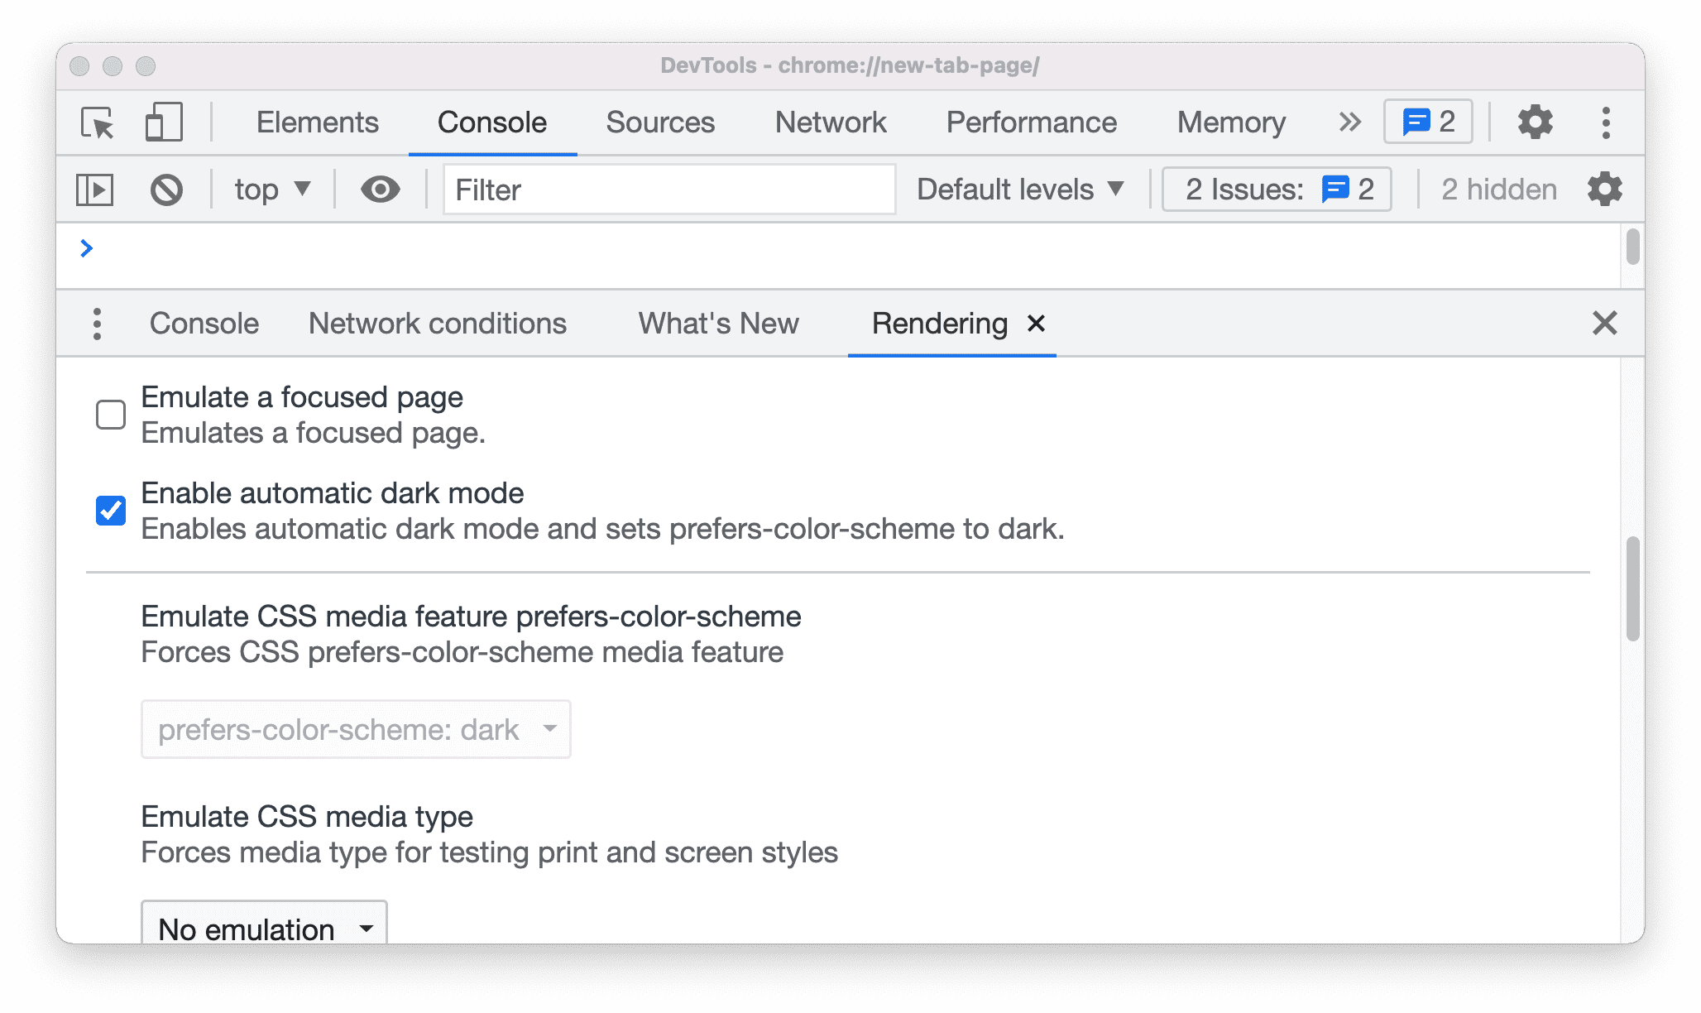Image resolution: width=1701 pixels, height=1013 pixels.
Task: Click the inspect element icon
Action: (x=100, y=121)
